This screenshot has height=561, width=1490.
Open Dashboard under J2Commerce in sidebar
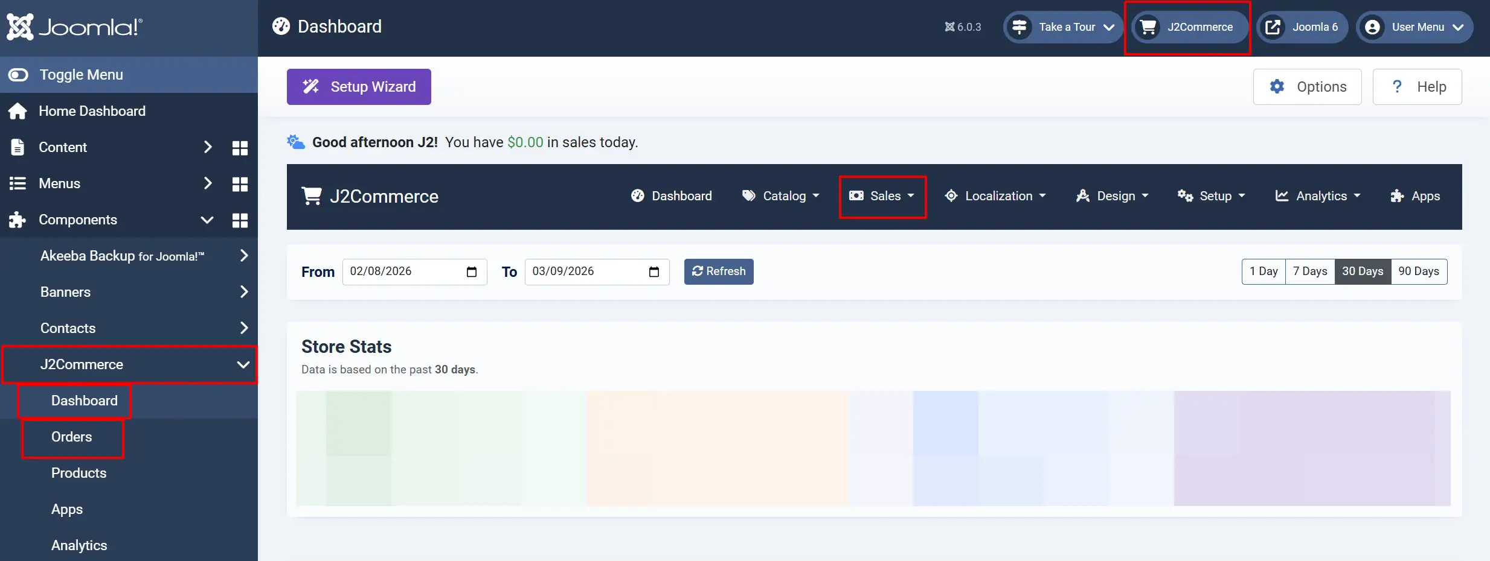(x=85, y=401)
